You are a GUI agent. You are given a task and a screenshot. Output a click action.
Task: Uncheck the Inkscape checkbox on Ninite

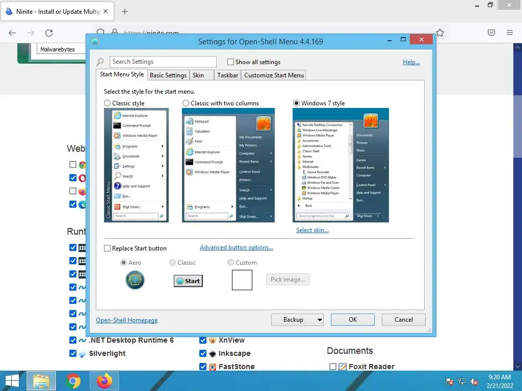(203, 353)
